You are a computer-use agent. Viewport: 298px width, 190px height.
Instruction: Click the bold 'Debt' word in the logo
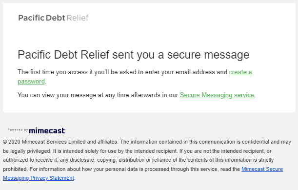55,18
